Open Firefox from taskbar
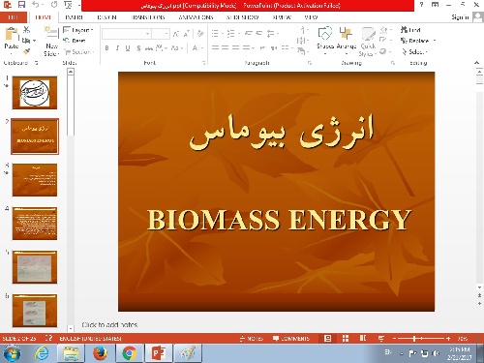 100,353
